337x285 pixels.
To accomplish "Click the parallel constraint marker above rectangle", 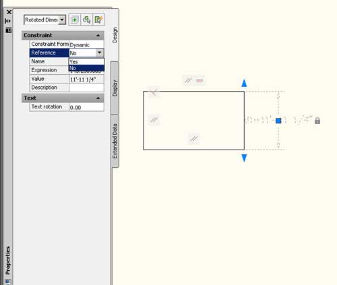I will (188, 80).
